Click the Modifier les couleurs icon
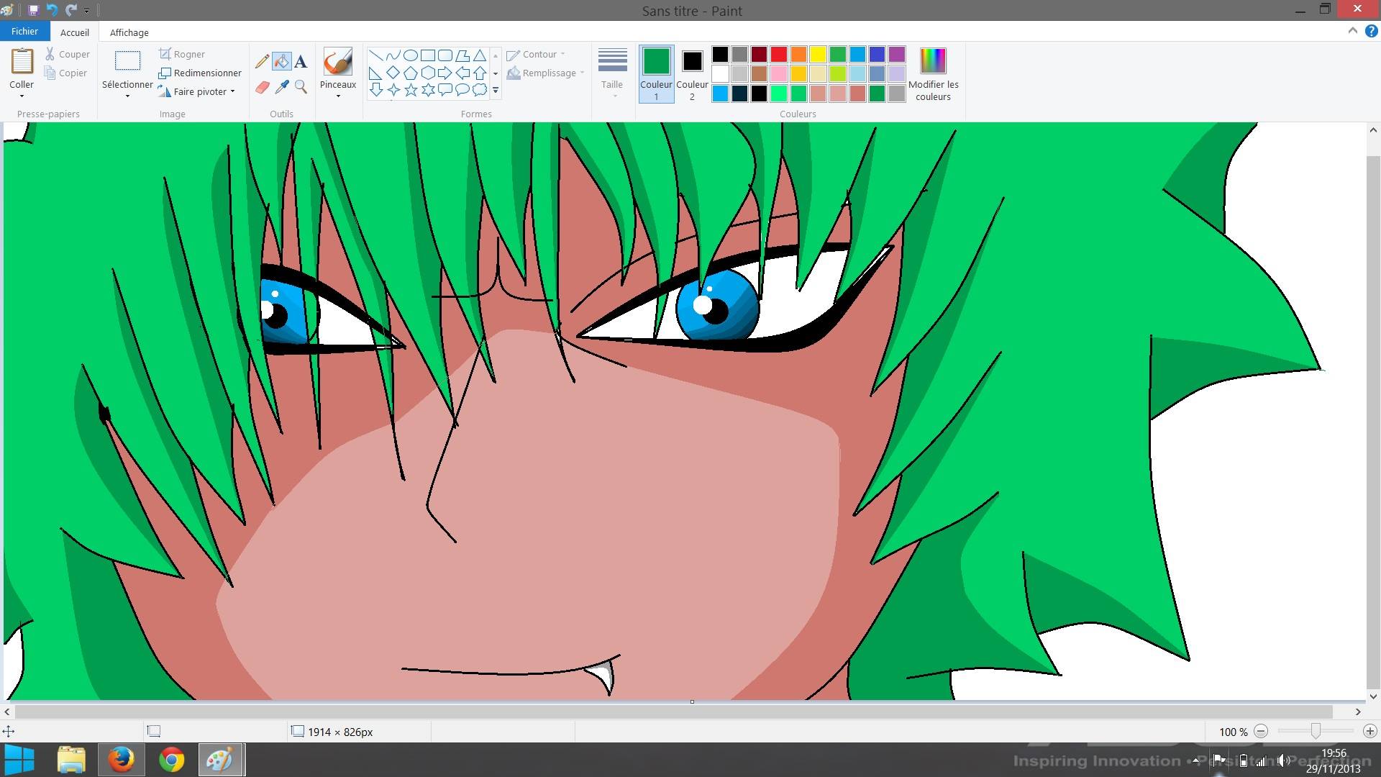Viewport: 1381px width, 777px height. (933, 61)
